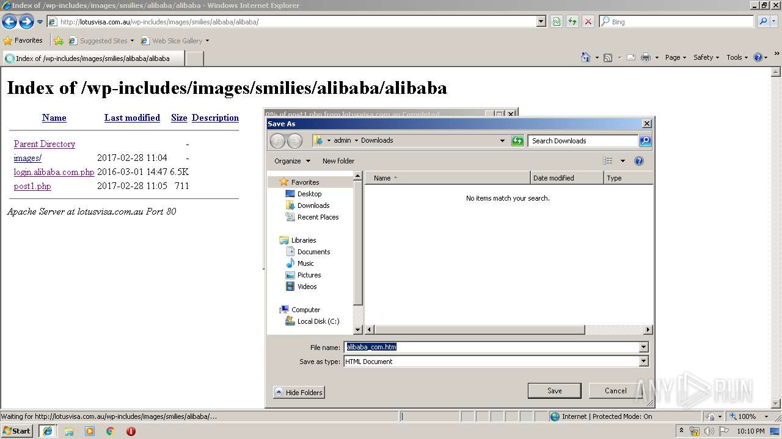Open the post1.php link
The image size is (782, 439).
point(32,186)
